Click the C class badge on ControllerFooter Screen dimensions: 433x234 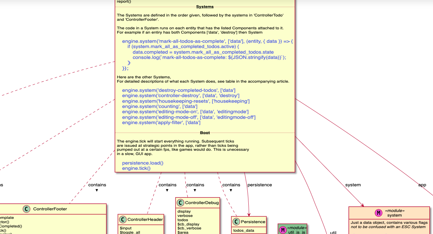[x=26, y=209]
